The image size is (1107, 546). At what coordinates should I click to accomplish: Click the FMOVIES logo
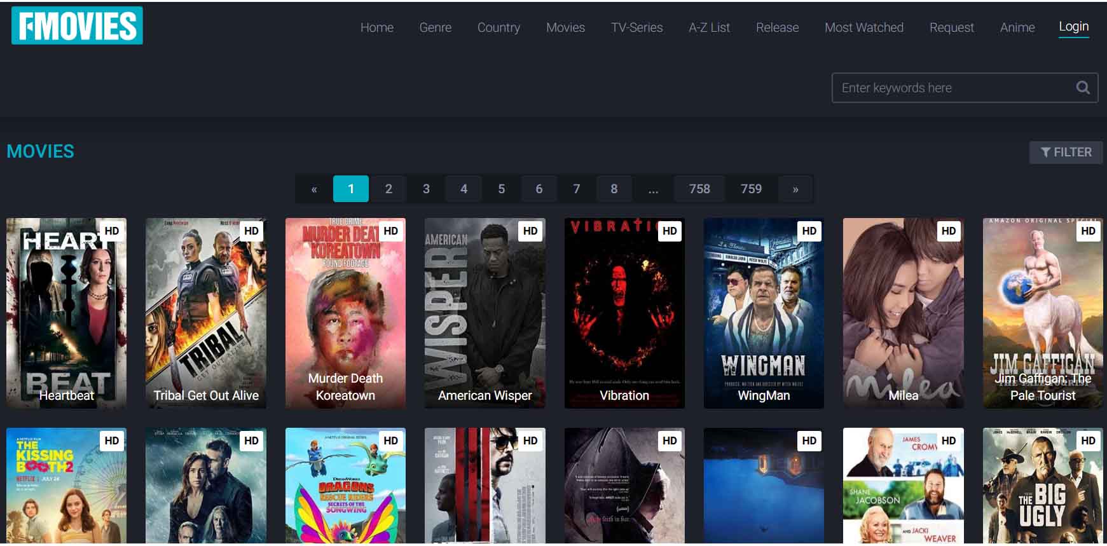tap(77, 25)
